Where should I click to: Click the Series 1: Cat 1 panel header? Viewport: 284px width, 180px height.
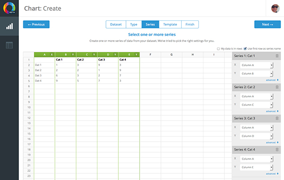pos(256,56)
